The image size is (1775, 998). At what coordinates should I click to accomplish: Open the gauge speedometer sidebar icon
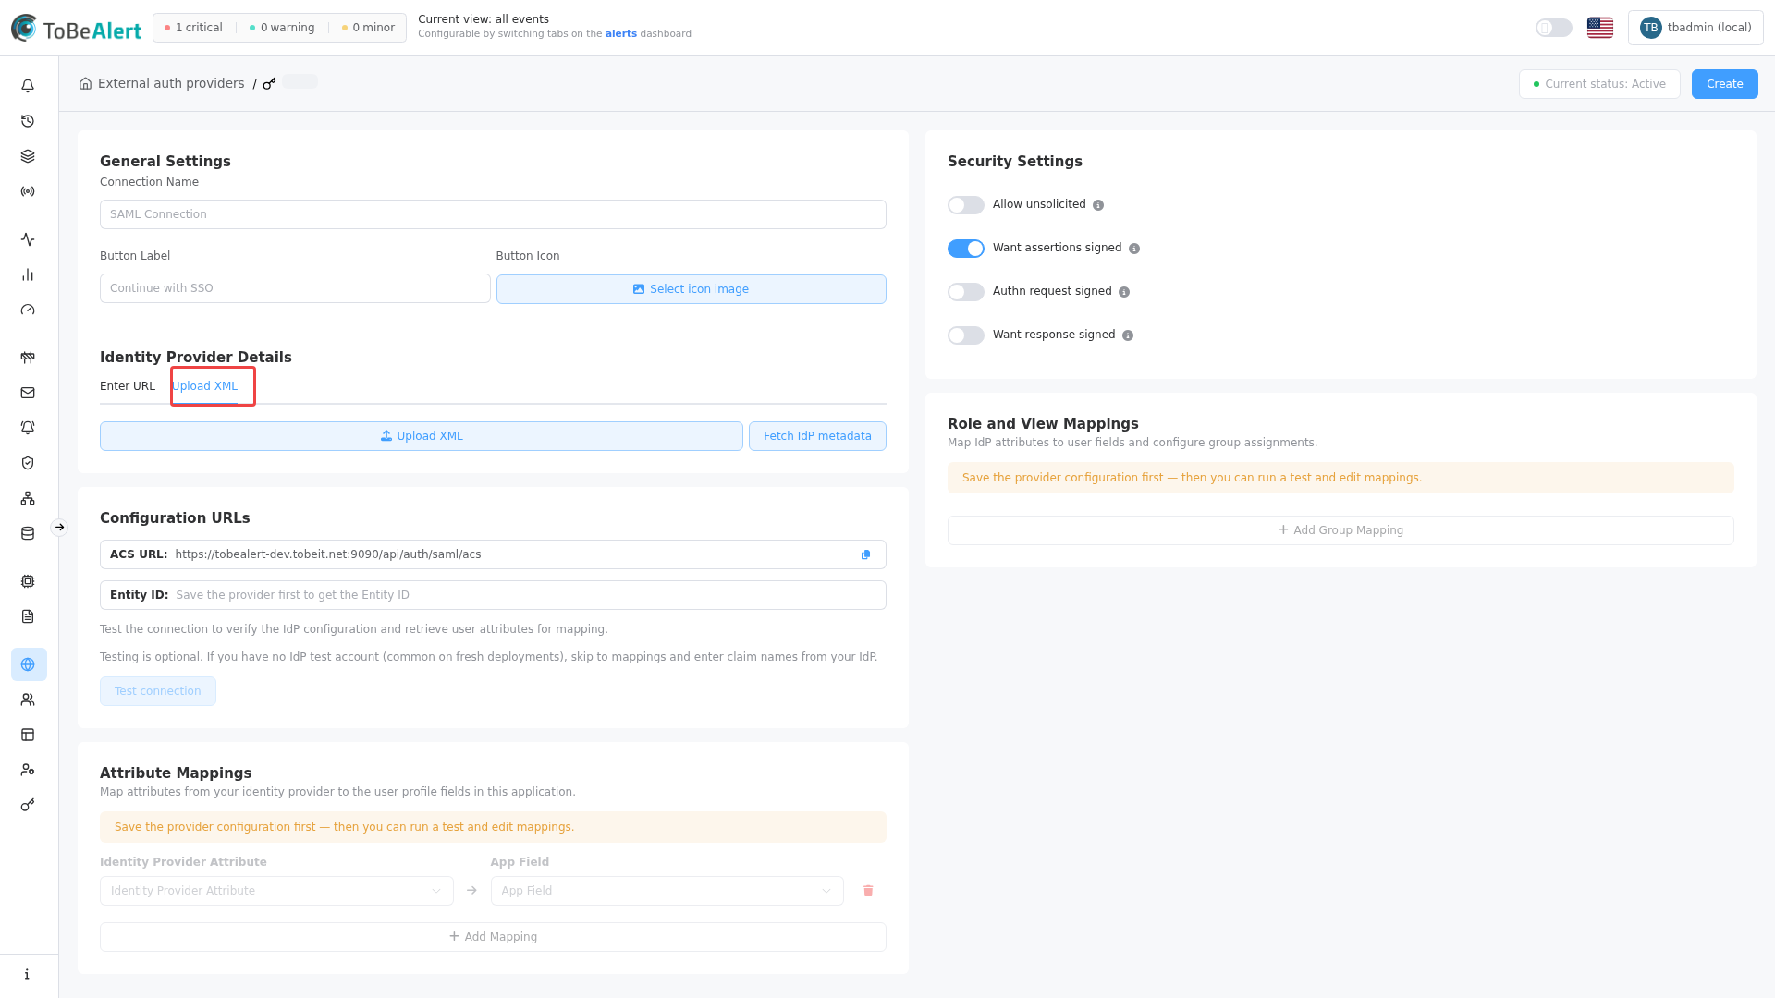tap(28, 310)
